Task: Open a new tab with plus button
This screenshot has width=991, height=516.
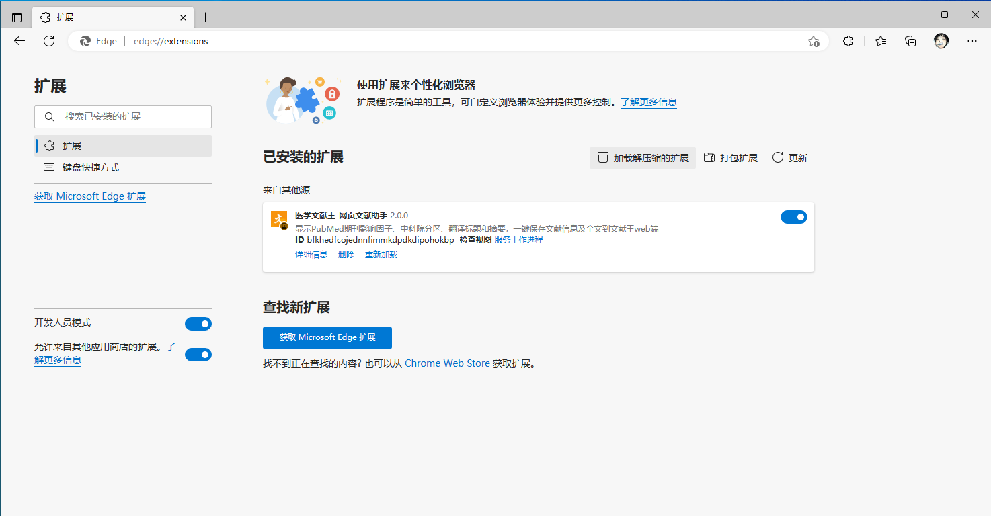Action: 206,17
